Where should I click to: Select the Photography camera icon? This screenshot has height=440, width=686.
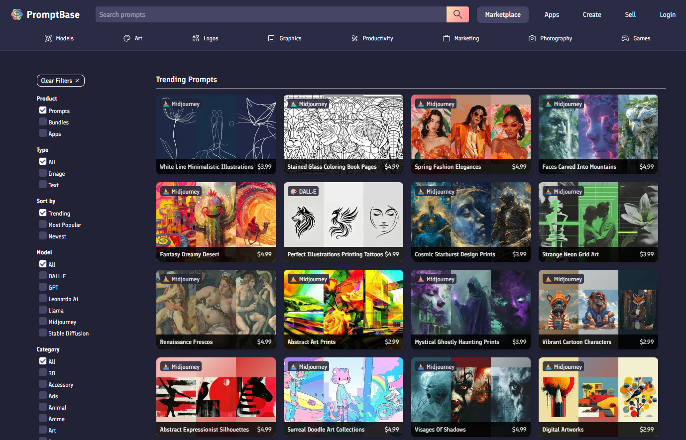pos(532,38)
